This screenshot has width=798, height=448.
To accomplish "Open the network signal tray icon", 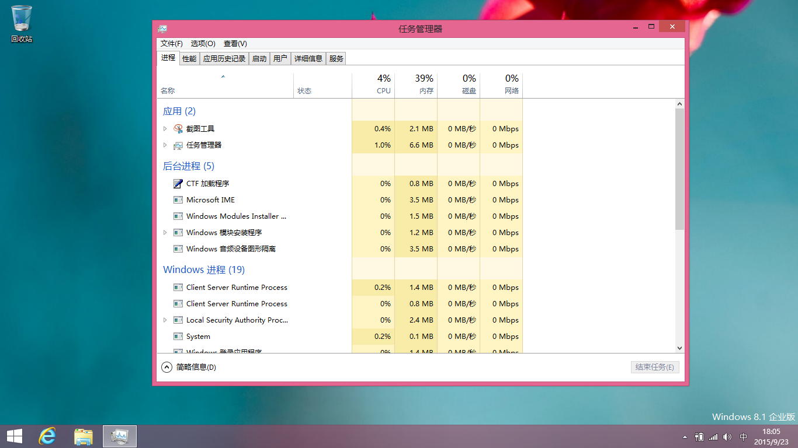I will [x=713, y=437].
